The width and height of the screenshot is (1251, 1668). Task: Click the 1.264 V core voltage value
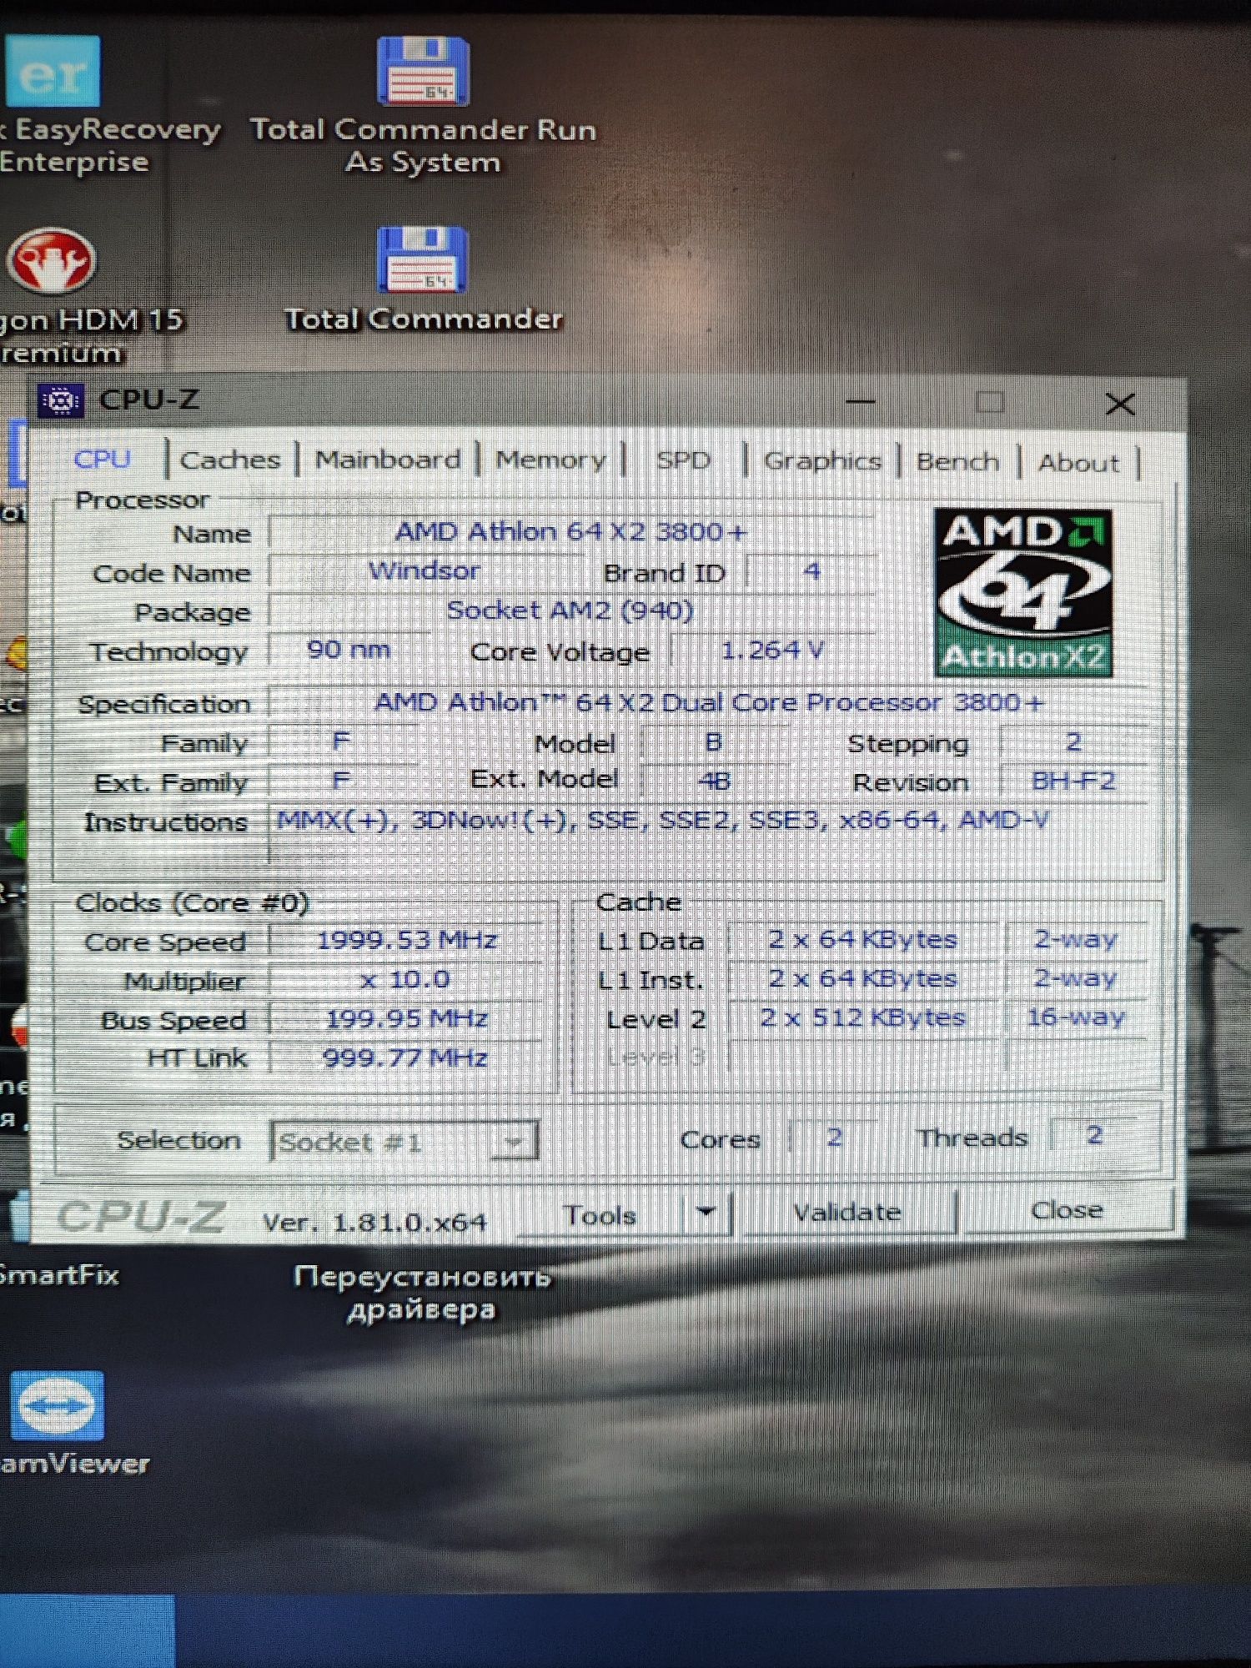[772, 650]
